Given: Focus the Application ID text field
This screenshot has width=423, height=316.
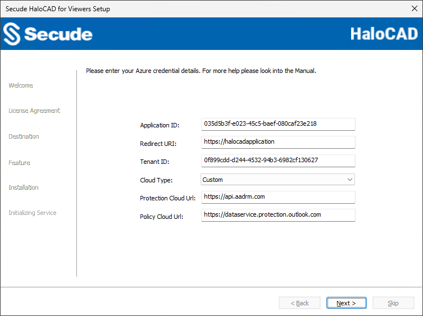Looking at the screenshot, I should [278, 123].
